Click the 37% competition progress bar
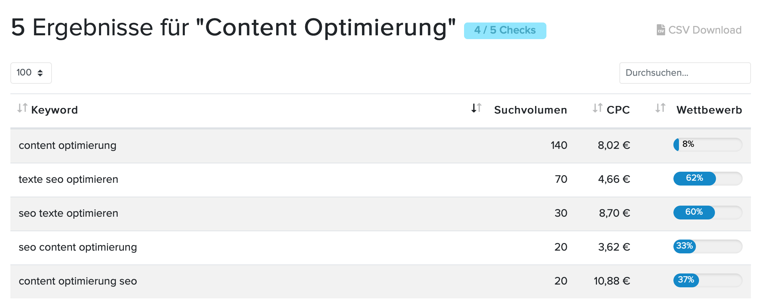This screenshot has width=762, height=306. 708,280
